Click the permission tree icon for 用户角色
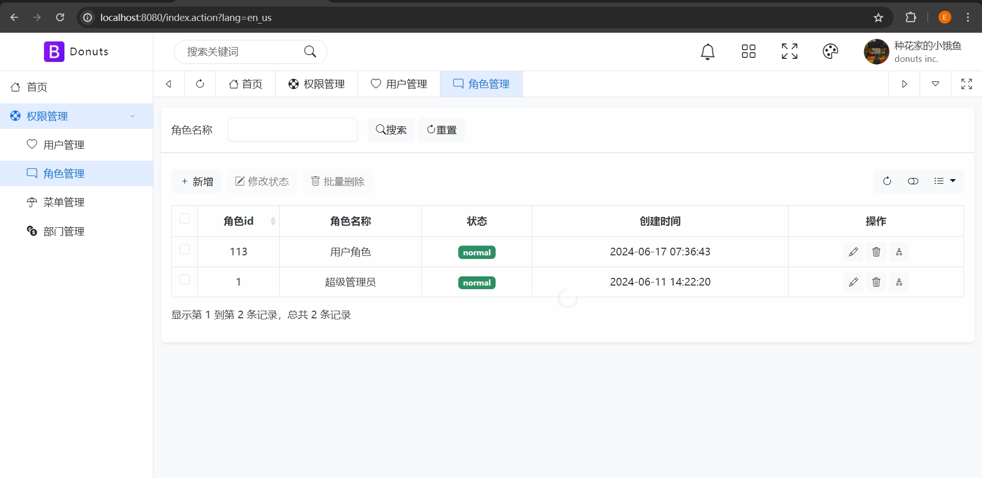The image size is (982, 478). 899,252
